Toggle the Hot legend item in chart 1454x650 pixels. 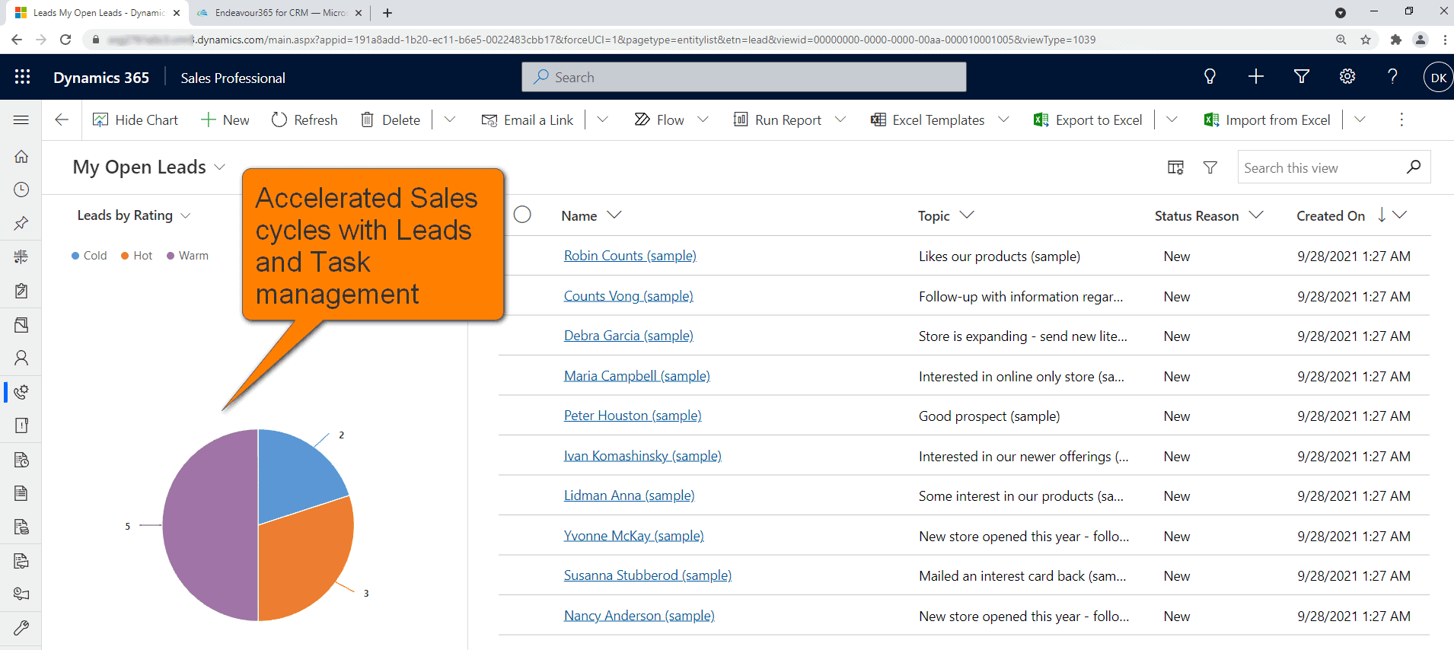click(137, 256)
